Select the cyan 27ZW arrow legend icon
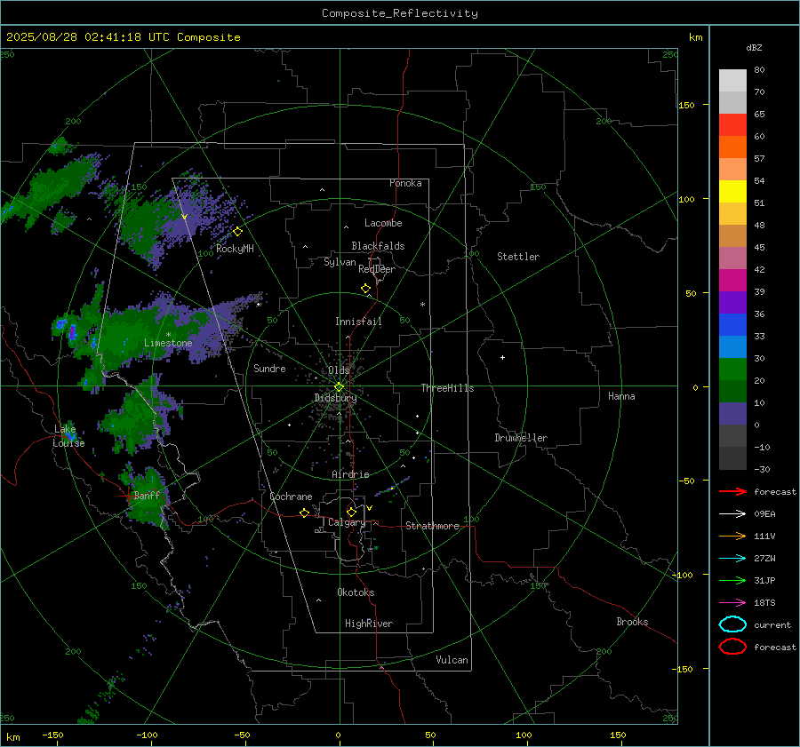The width and height of the screenshot is (800, 747). pos(732,559)
